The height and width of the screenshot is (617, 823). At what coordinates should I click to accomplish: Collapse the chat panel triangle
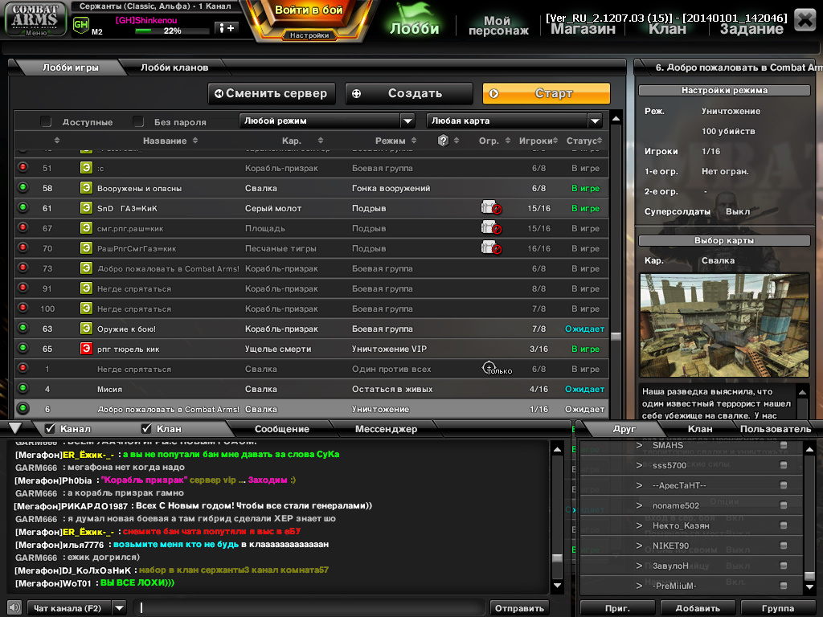pyautogui.click(x=15, y=428)
